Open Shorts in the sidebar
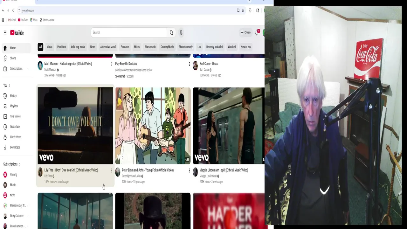The image size is (407, 229). tap(16, 58)
